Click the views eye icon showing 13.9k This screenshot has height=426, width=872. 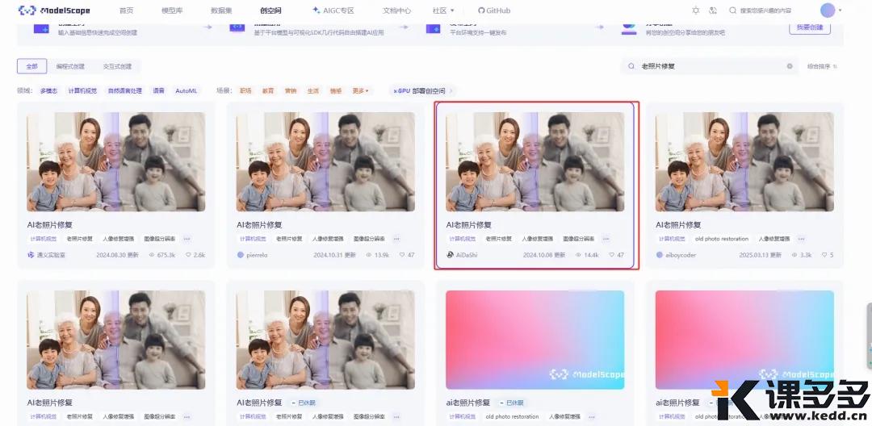pos(369,255)
